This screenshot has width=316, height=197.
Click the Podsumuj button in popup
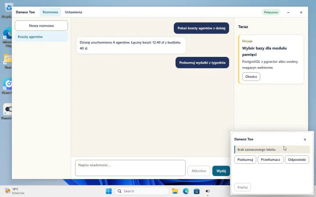[245, 160]
